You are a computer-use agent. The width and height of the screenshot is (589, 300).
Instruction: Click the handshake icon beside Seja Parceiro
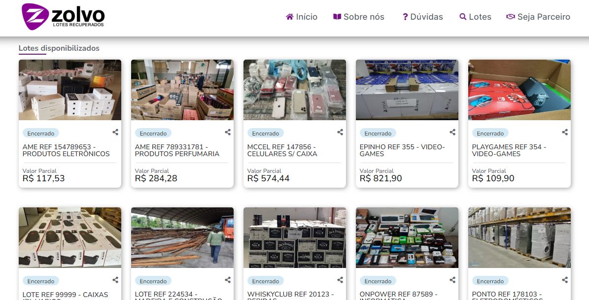pos(511,17)
